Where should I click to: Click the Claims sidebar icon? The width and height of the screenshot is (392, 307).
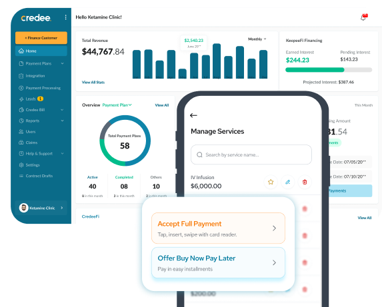coord(21,143)
